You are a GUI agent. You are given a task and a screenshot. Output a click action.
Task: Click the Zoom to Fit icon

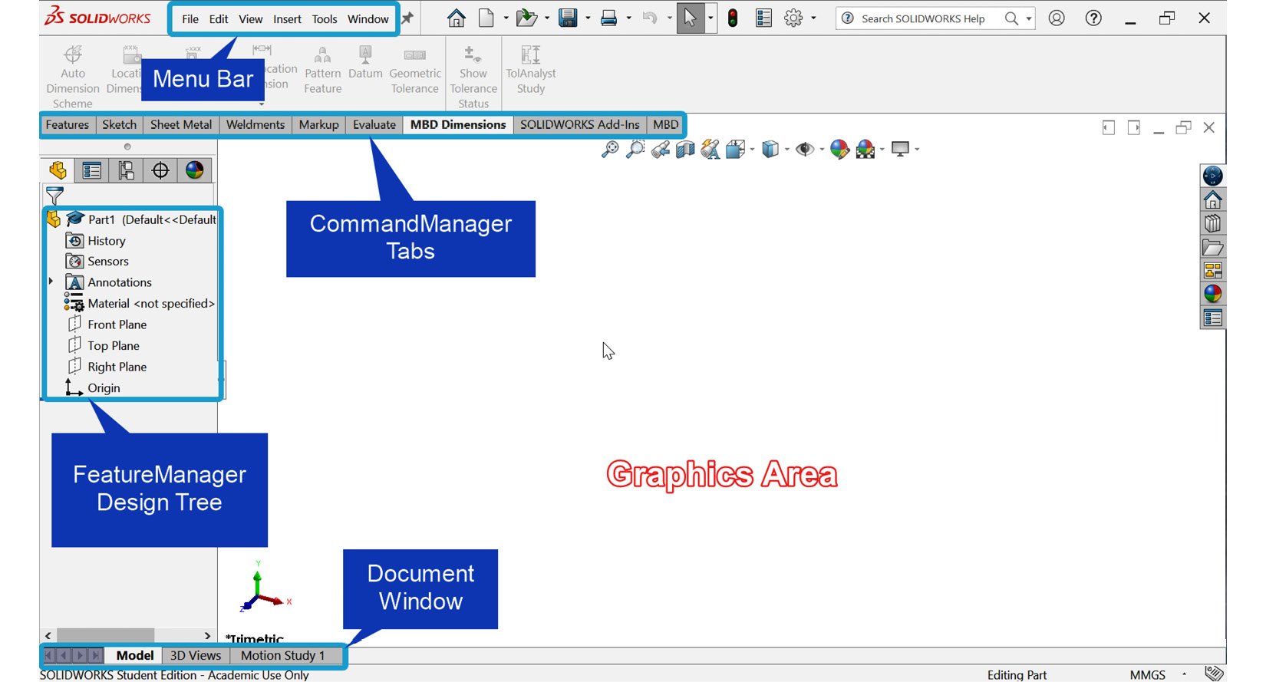(610, 149)
